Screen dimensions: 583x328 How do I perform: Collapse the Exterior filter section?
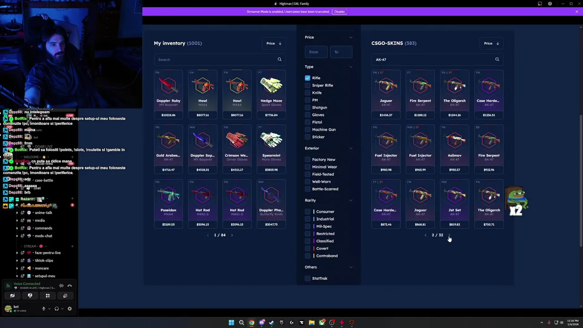point(351,148)
